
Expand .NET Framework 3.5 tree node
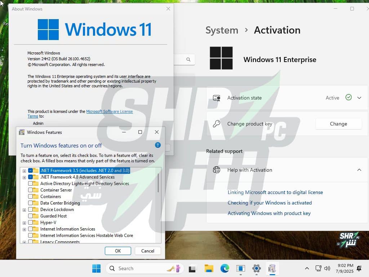[24, 171]
